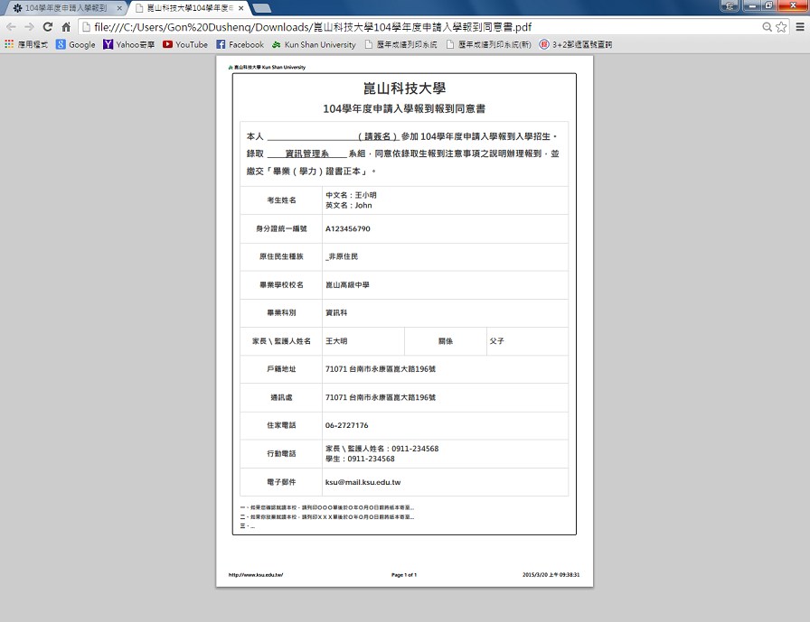
Task: Bookmark this page with the star icon
Action: pos(781,27)
